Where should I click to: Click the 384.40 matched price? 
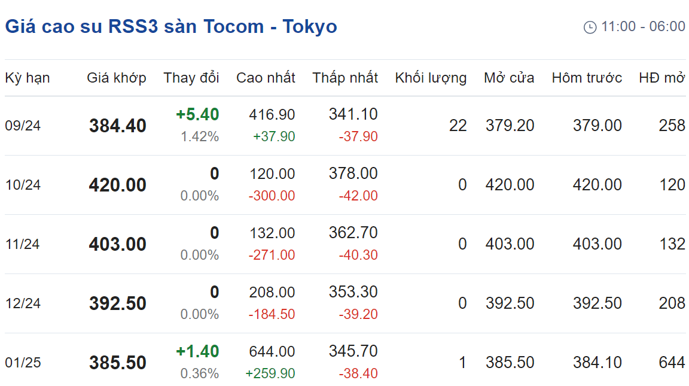tap(117, 126)
